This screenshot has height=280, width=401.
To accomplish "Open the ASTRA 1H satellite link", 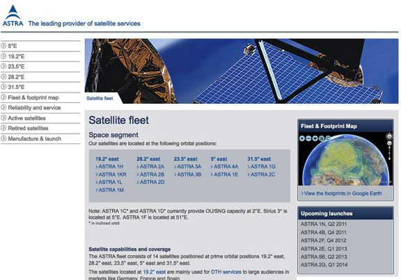I will (x=109, y=166).
